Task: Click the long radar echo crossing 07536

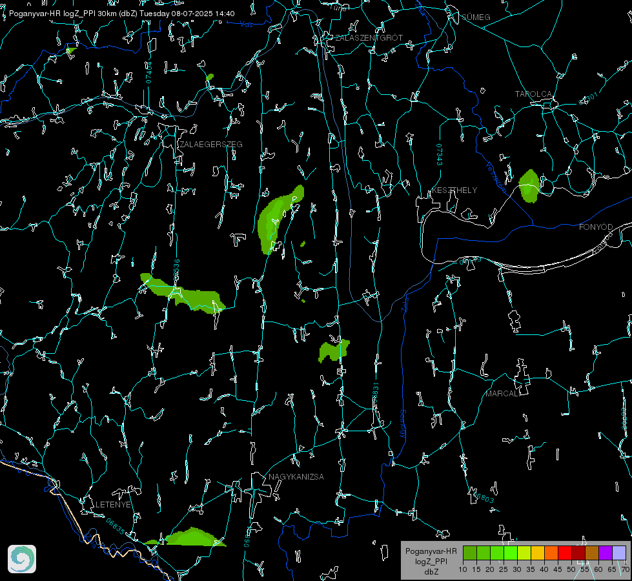Action: 182,293
